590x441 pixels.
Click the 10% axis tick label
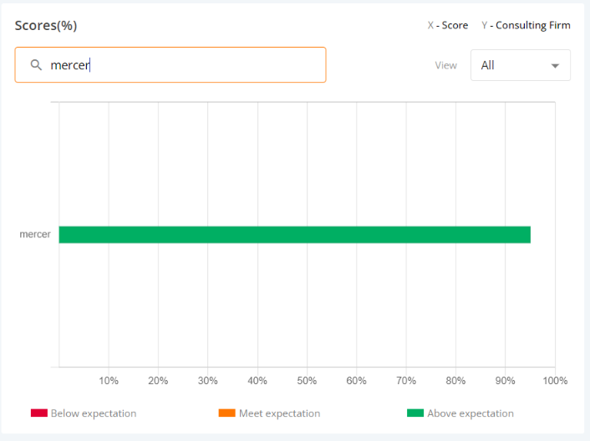click(x=109, y=381)
